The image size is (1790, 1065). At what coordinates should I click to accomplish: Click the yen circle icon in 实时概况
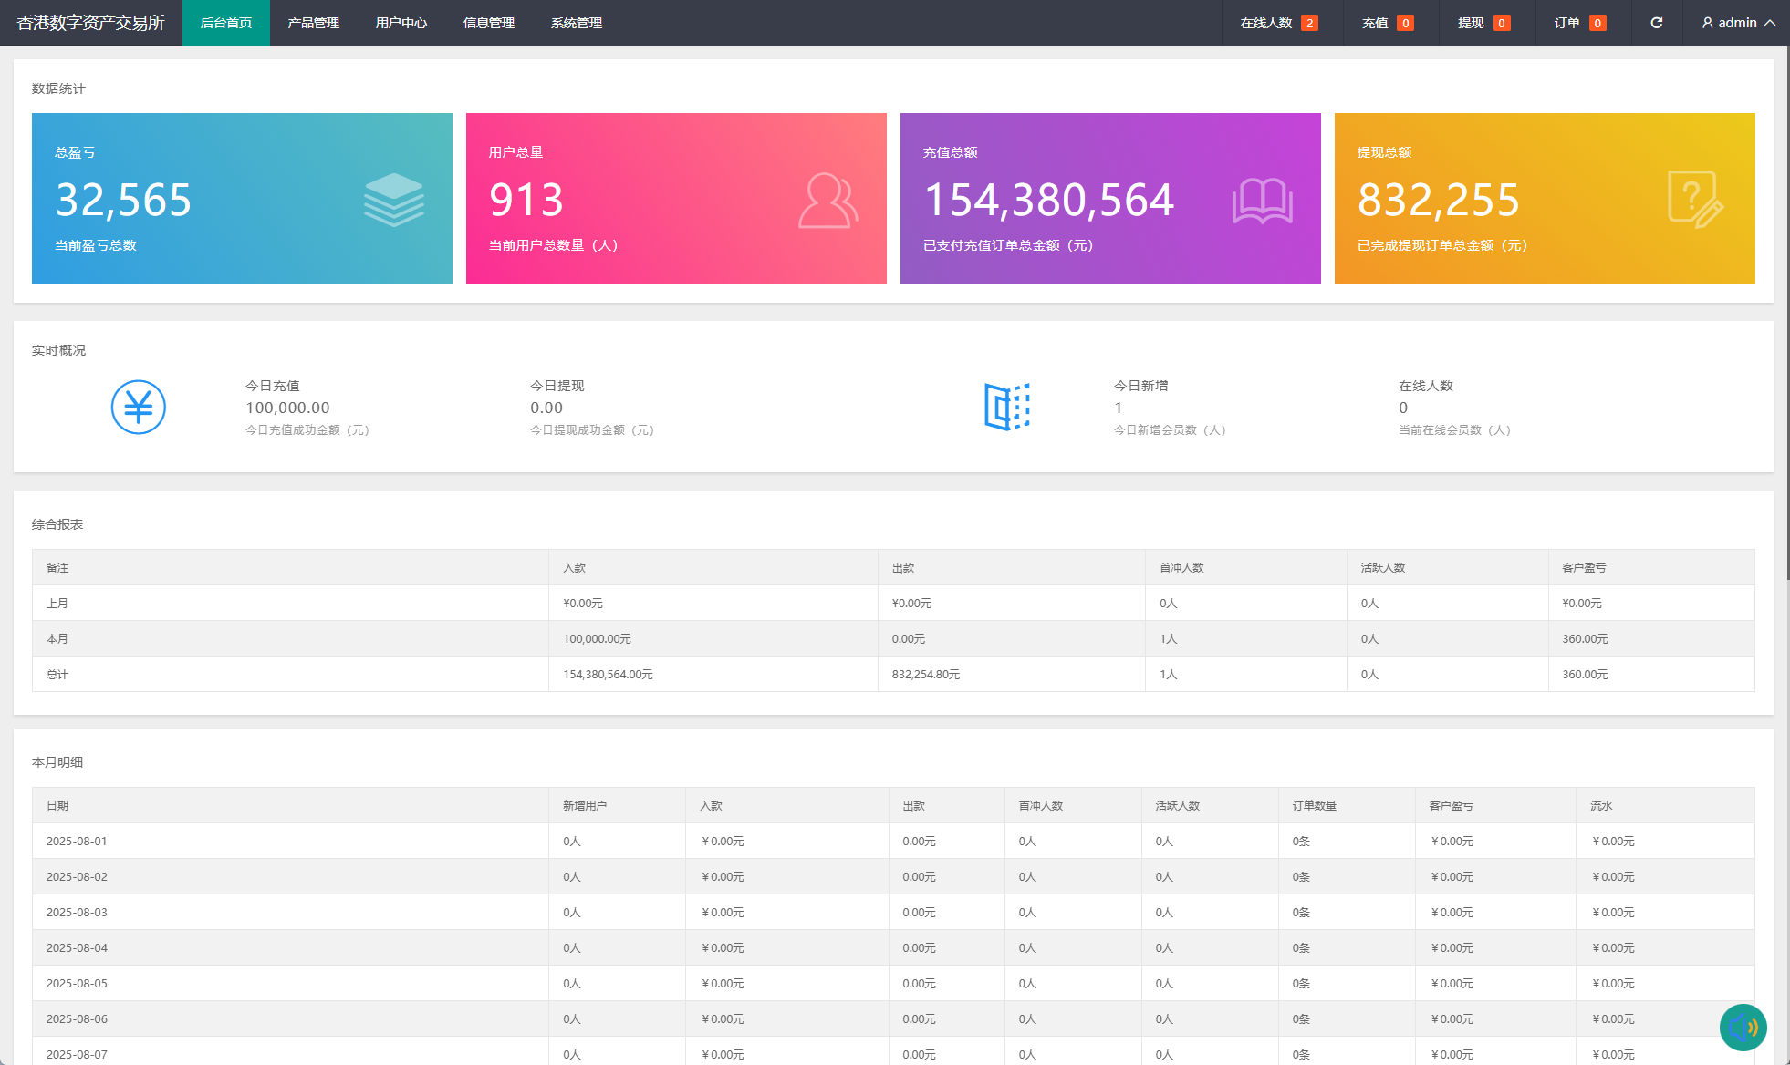click(139, 407)
